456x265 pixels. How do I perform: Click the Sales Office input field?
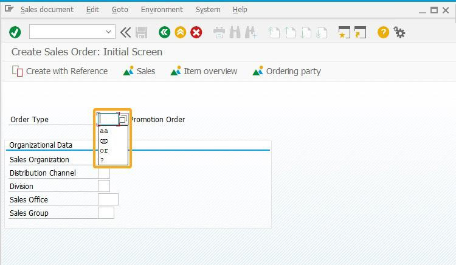(108, 199)
